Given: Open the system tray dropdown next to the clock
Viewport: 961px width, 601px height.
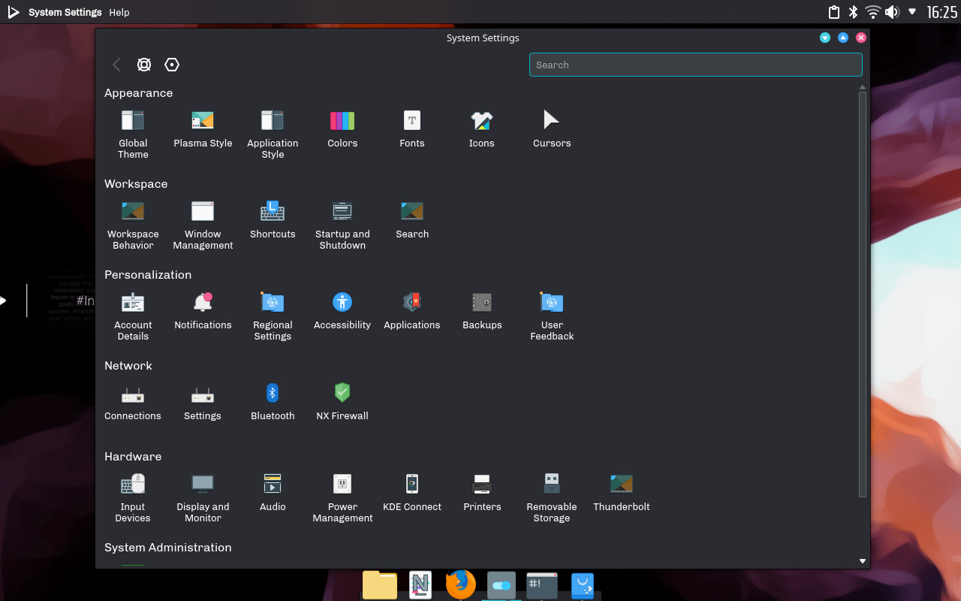Looking at the screenshot, I should [912, 12].
